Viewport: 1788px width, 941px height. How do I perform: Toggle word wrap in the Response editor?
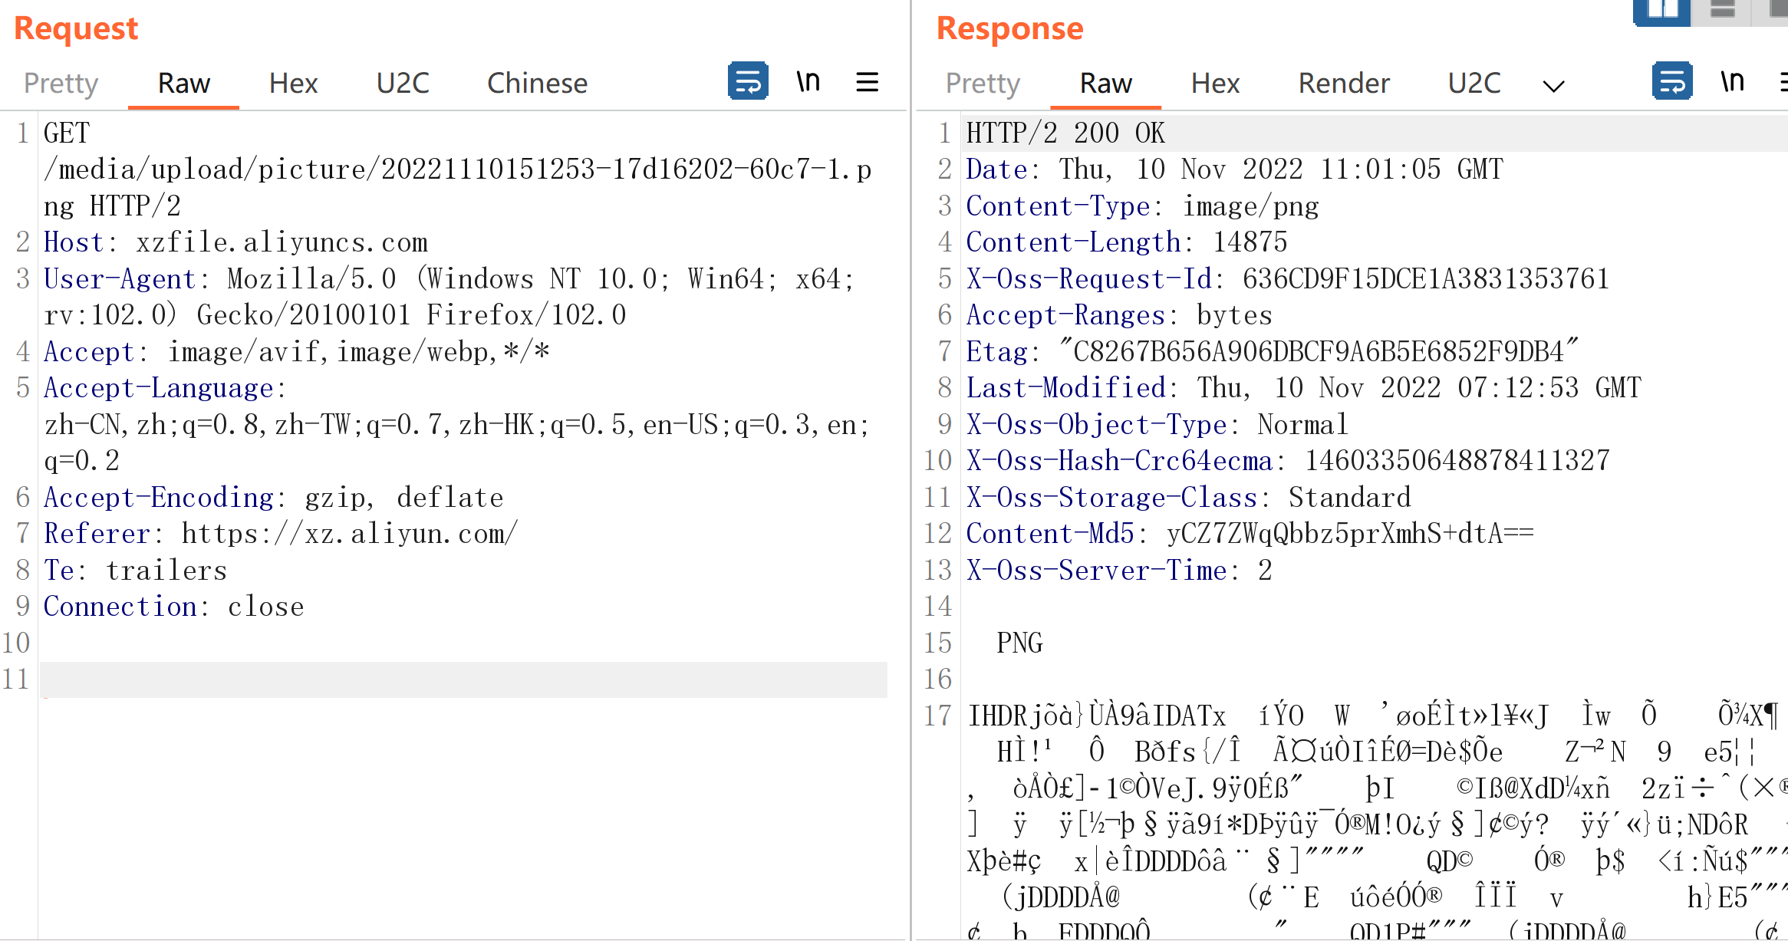click(x=1672, y=81)
